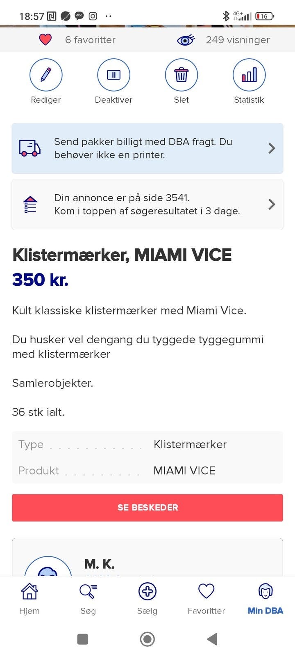Image resolution: width=295 pixels, height=657 pixels.
Task: Open the 'Kom i toppen' chevron arrow
Action: coord(271,204)
